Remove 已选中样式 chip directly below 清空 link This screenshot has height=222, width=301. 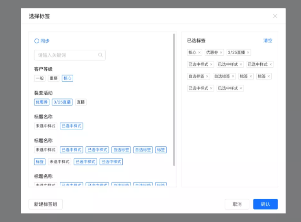[x=270, y=64]
